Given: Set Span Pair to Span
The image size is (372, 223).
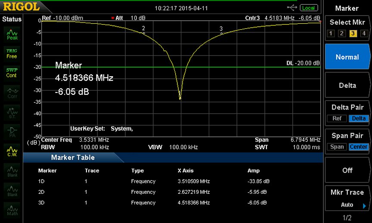Looking at the screenshot, I should click(337, 147).
